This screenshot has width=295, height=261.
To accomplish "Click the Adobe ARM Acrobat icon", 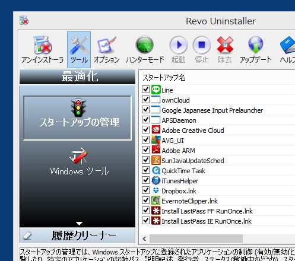I will pos(156,150).
